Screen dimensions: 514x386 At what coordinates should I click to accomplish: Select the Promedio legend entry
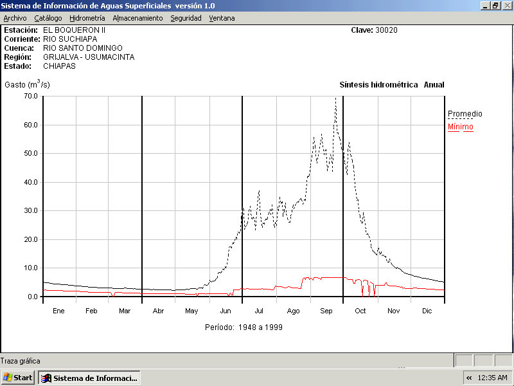(465, 114)
